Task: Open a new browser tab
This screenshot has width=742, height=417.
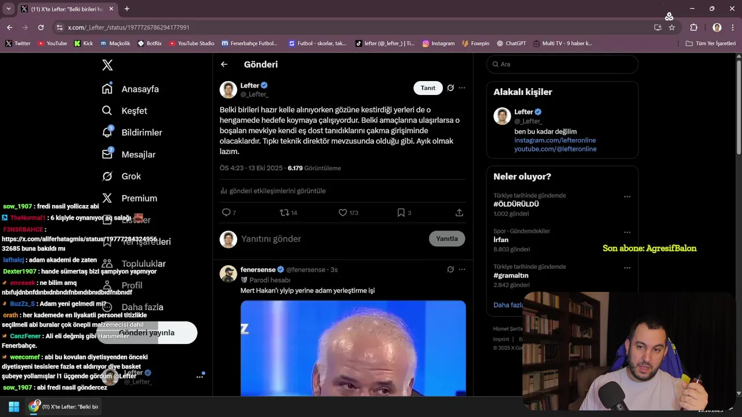Action: point(127,9)
